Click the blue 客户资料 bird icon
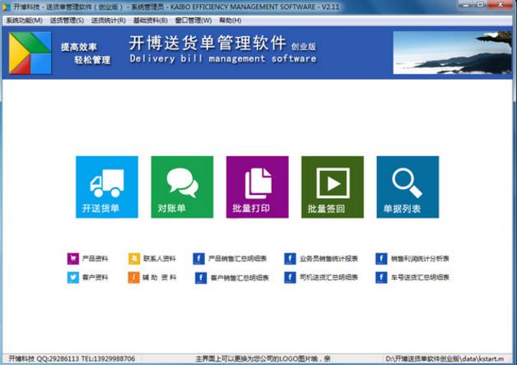This screenshot has height=365, width=517. [72, 278]
